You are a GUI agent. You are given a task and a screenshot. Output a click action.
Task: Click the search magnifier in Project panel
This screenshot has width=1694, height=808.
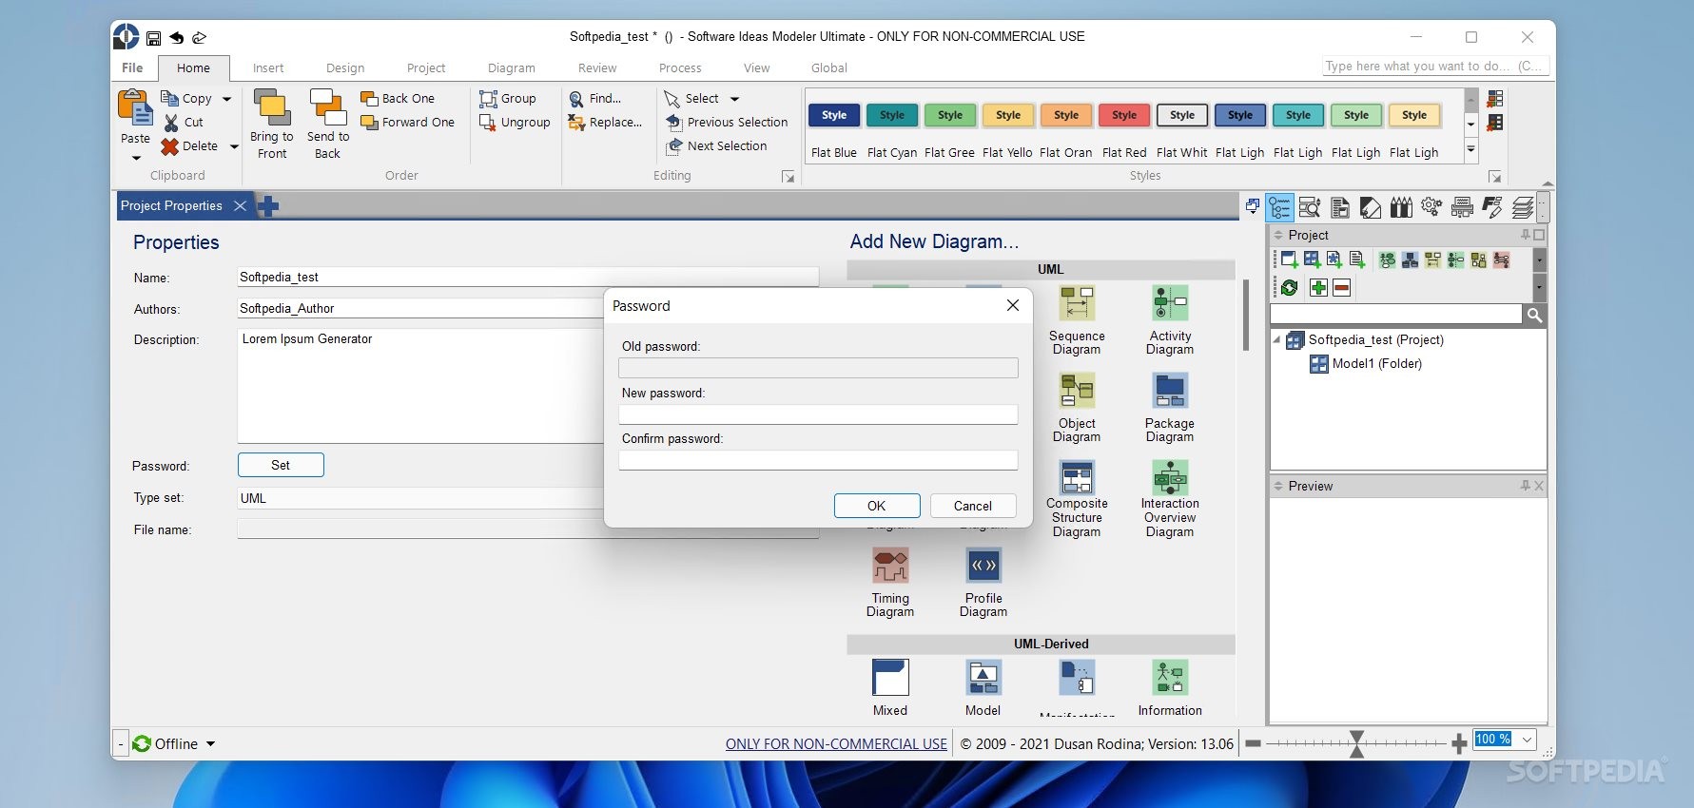coord(1534,315)
